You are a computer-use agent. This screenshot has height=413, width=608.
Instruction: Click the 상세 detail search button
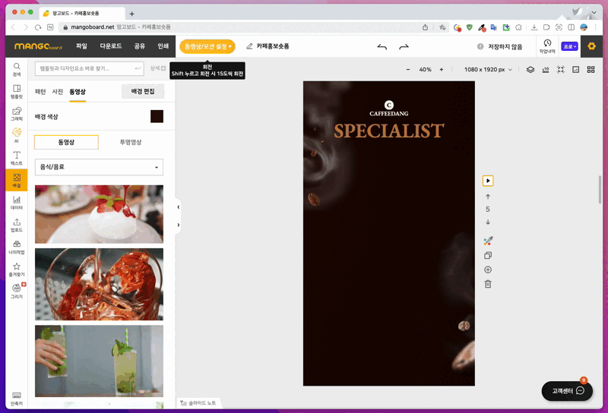click(x=158, y=68)
